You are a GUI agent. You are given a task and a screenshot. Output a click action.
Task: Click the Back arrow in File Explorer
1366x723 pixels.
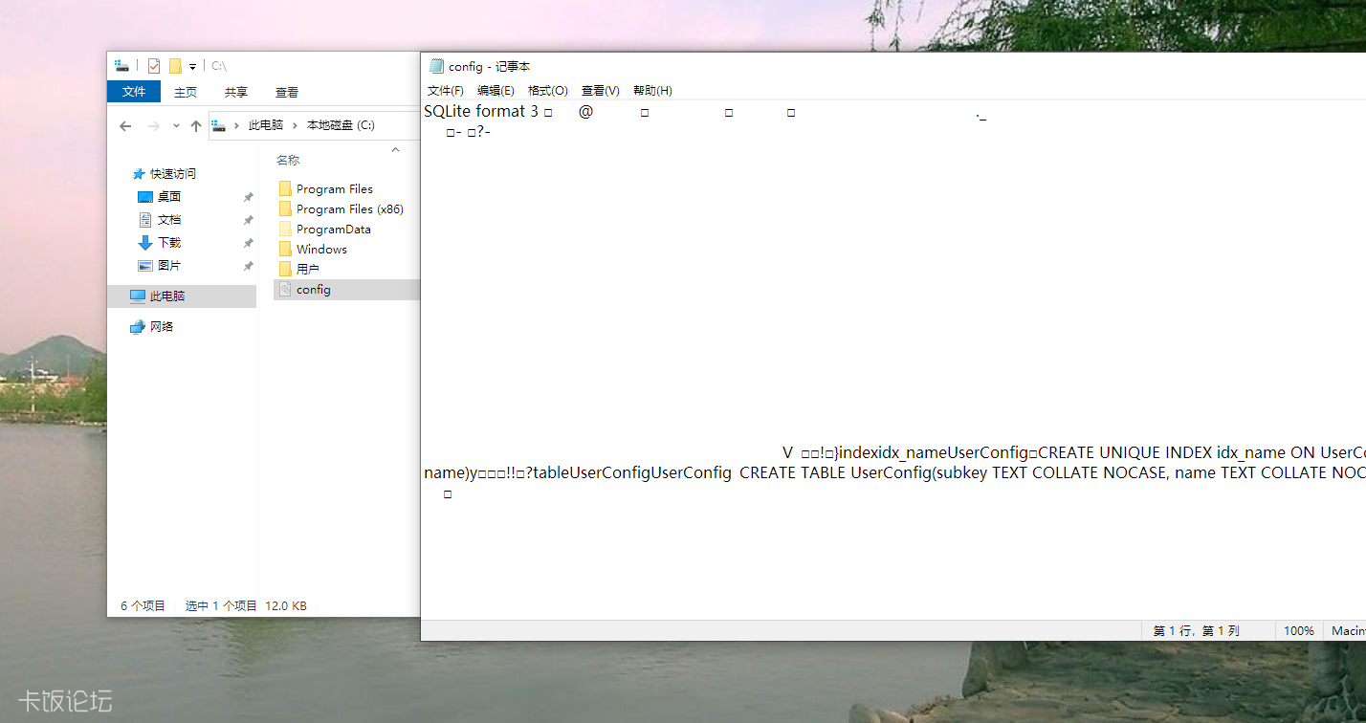pos(125,126)
